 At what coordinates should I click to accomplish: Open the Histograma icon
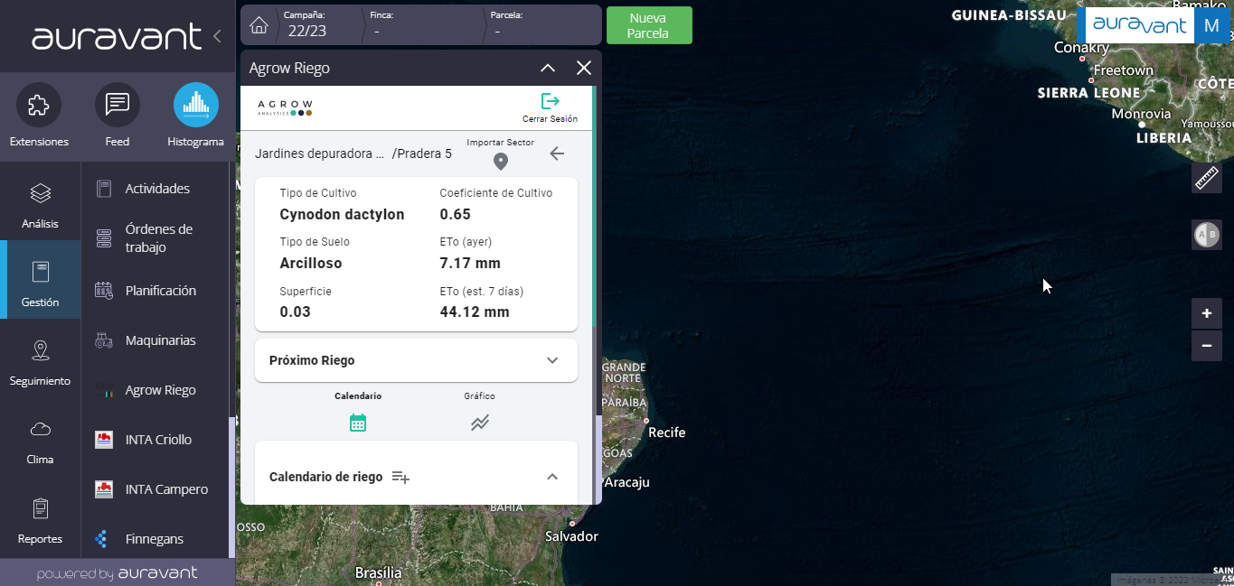[x=196, y=105]
